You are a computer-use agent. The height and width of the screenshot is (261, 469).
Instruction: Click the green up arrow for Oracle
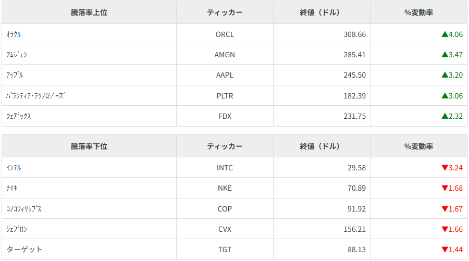[445, 34]
